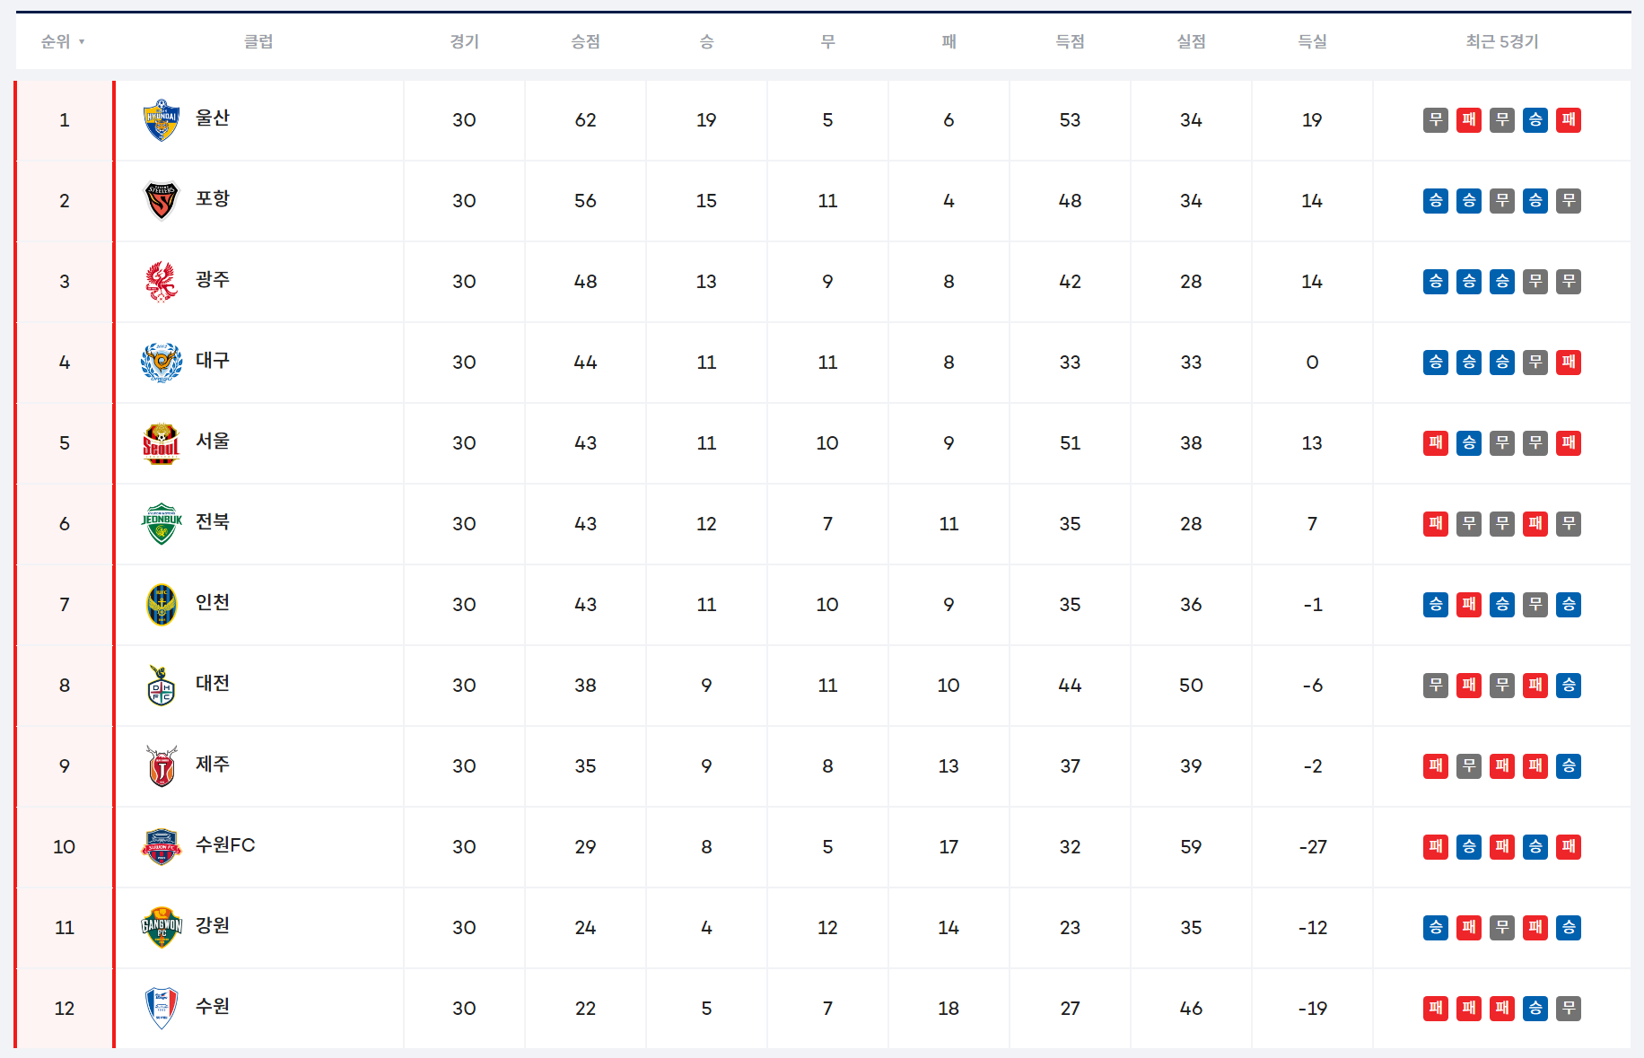The height and width of the screenshot is (1058, 1644).
Task: Open the 수원FC club name link
Action: pyautogui.click(x=225, y=844)
